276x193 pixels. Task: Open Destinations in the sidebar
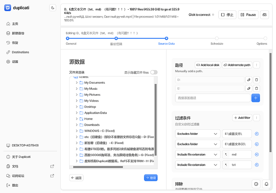(18, 52)
